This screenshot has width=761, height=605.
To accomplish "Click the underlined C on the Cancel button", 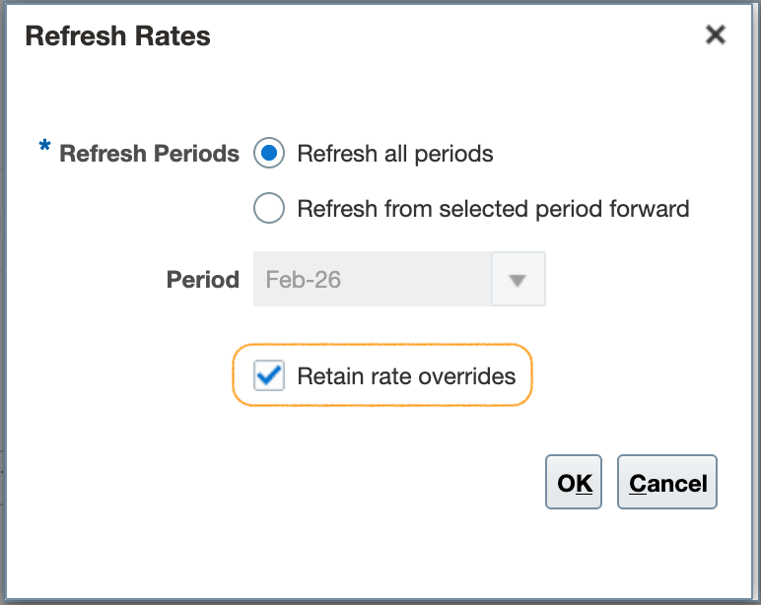I will pyautogui.click(x=639, y=483).
